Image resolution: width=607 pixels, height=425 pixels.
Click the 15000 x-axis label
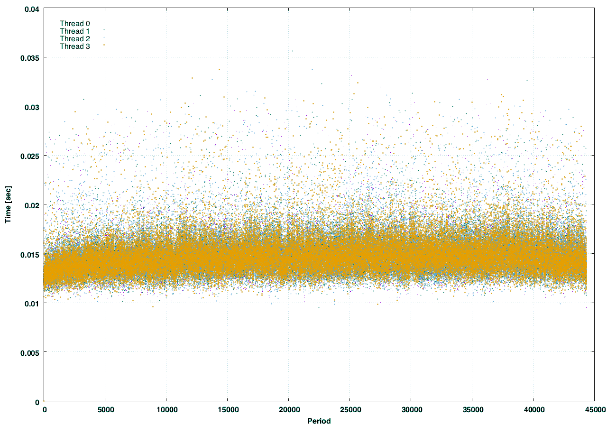[227, 409]
